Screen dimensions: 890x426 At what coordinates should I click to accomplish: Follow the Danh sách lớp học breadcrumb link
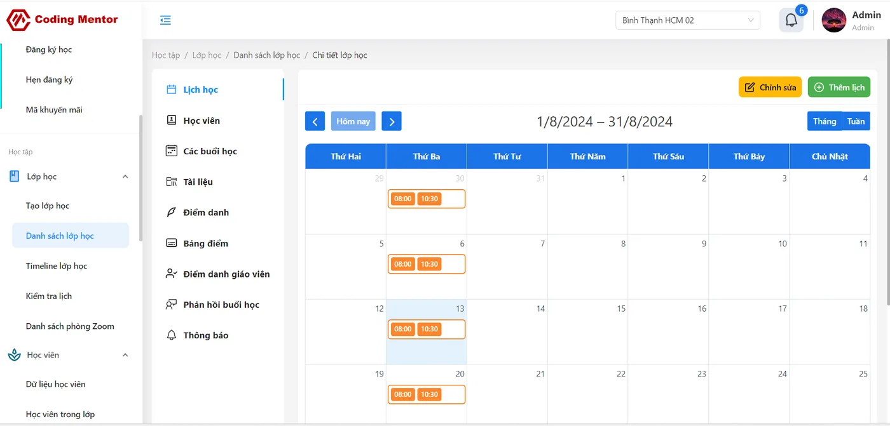pos(267,55)
